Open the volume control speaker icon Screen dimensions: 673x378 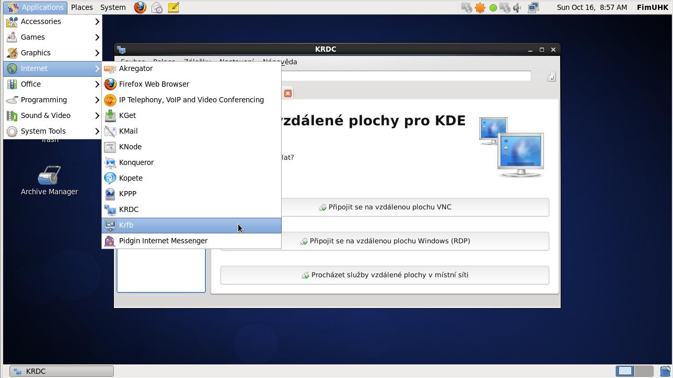click(x=517, y=7)
